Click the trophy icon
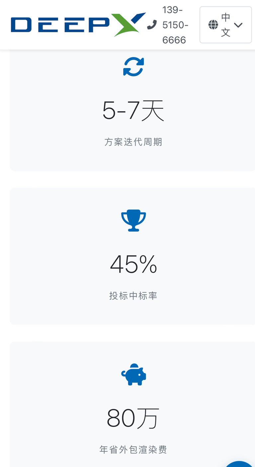 (133, 220)
